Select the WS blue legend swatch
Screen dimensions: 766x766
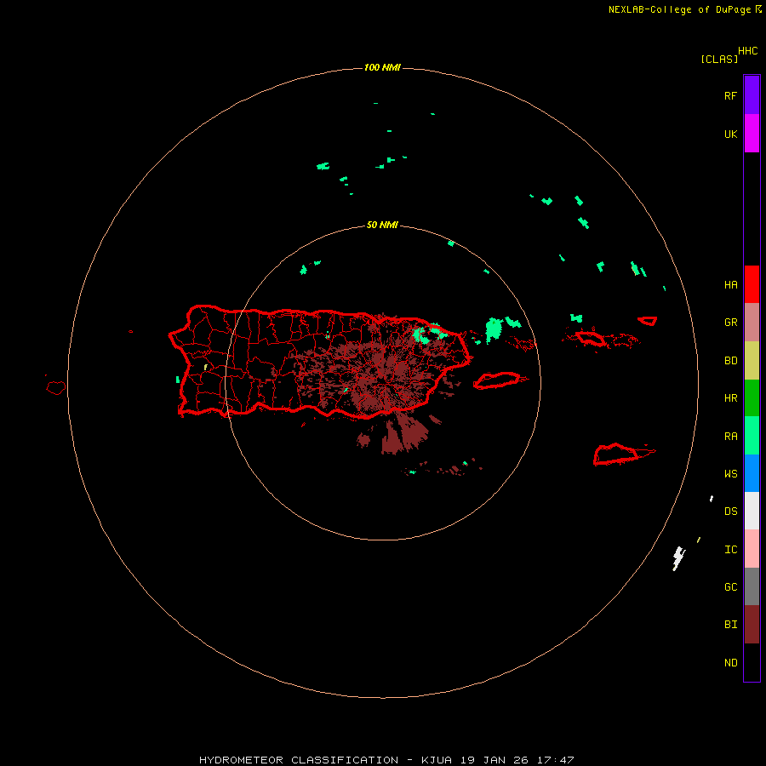click(752, 473)
